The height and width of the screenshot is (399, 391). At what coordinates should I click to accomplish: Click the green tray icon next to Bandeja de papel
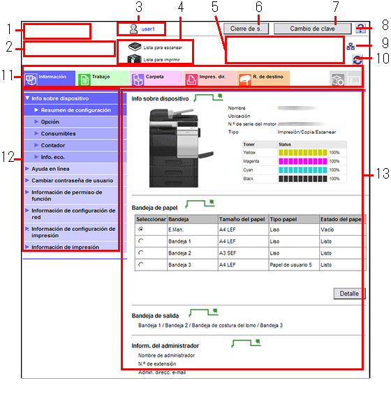tap(200, 204)
